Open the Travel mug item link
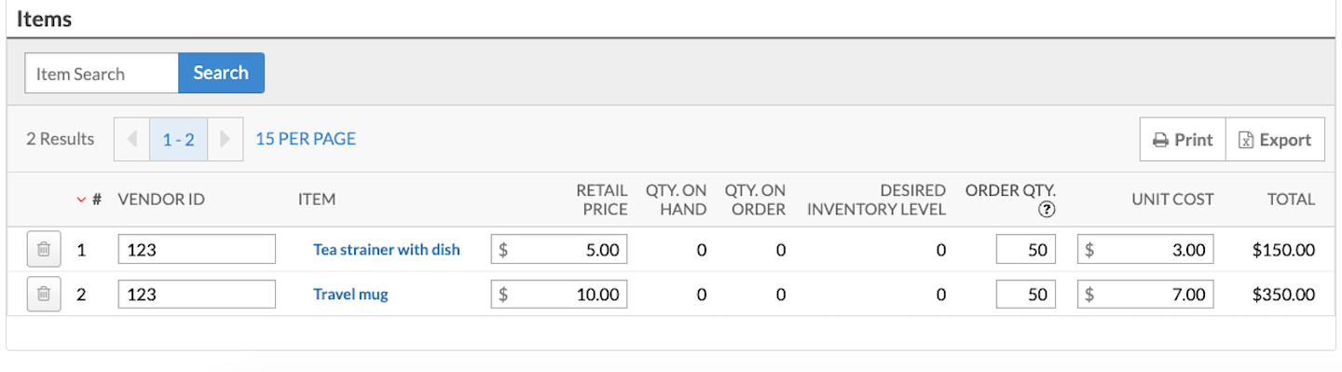This screenshot has width=1342, height=372. click(x=350, y=295)
